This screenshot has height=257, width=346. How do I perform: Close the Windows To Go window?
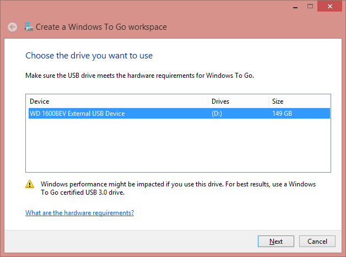coord(329,7)
